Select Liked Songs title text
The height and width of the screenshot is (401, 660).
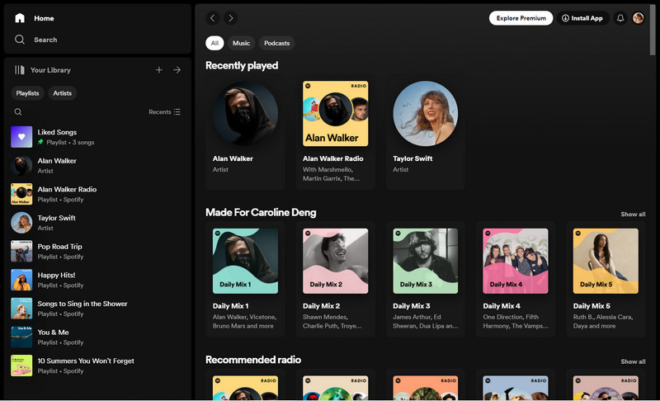click(57, 132)
